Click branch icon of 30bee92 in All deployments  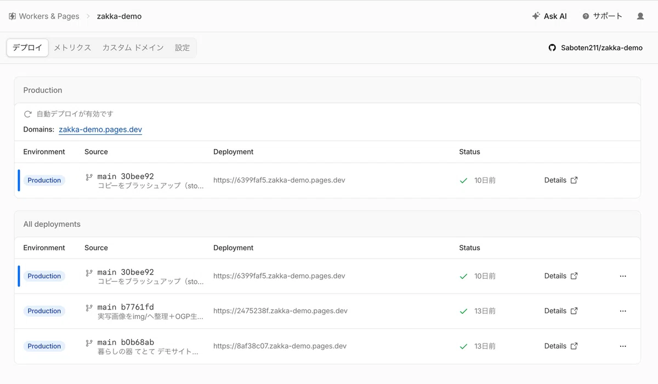[89, 273]
